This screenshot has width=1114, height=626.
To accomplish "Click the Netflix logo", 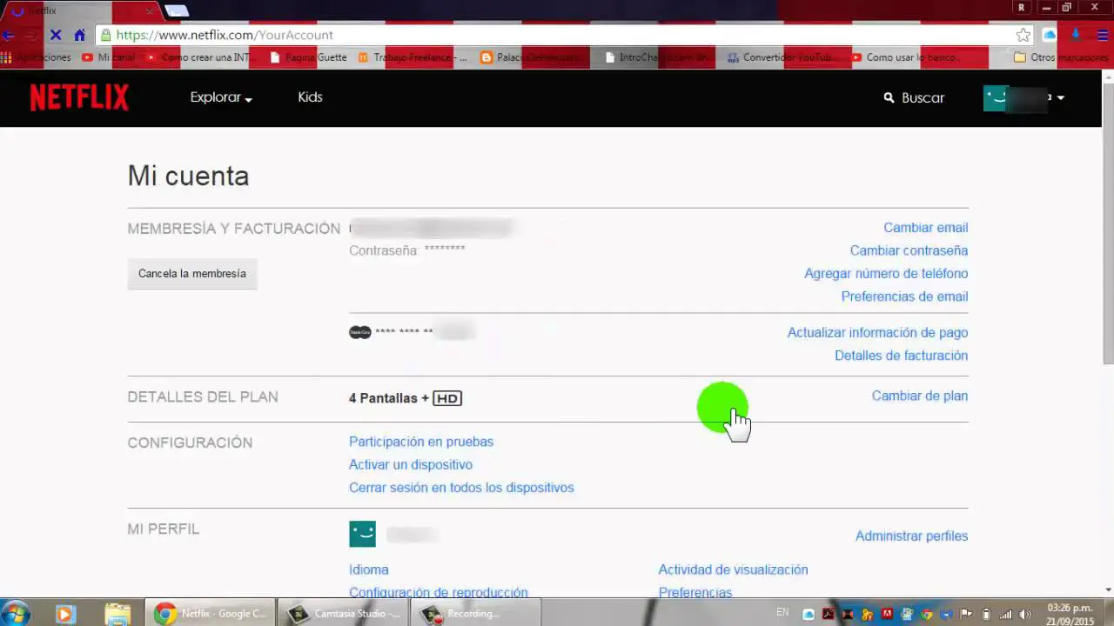I will click(79, 97).
